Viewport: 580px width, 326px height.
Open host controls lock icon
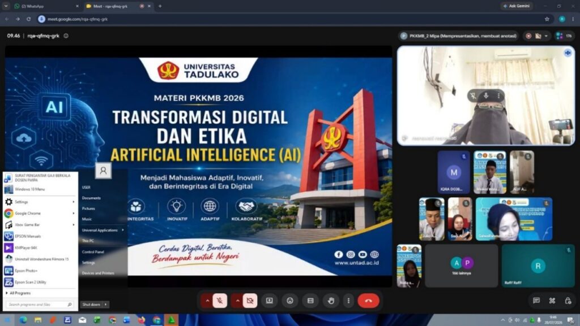(x=568, y=301)
